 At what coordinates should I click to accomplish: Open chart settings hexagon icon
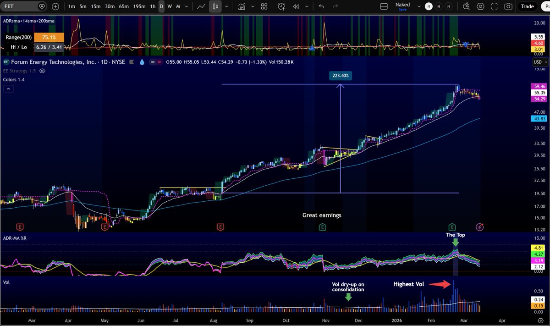point(480,6)
